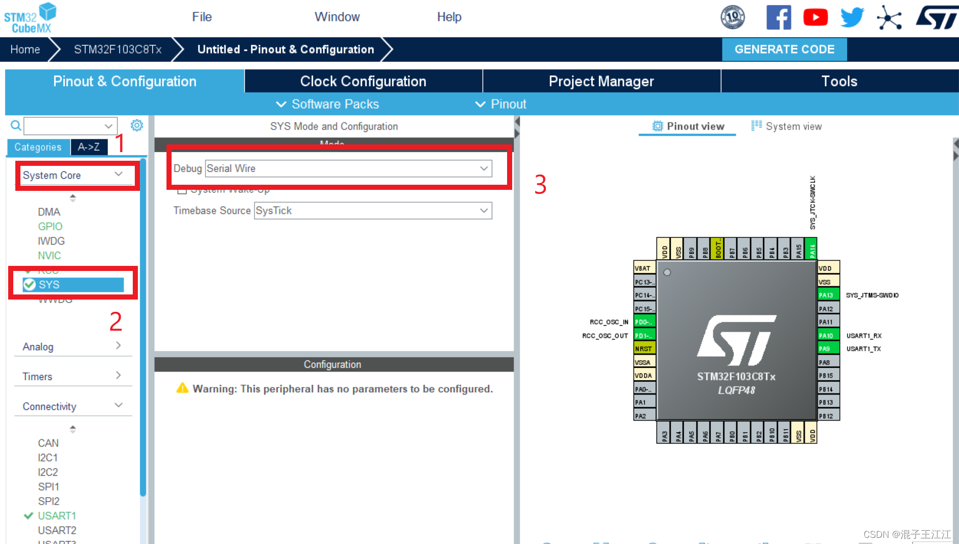Image resolution: width=959 pixels, height=544 pixels.
Task: Switch to the A->Z list tab
Action: click(x=89, y=147)
